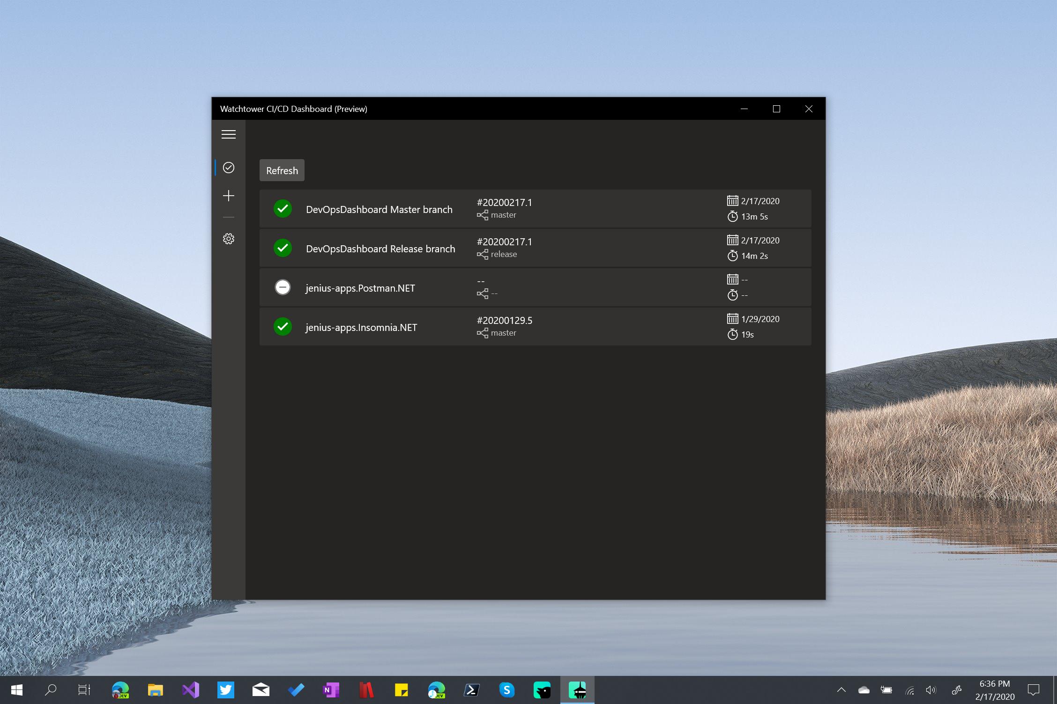This screenshot has width=1057, height=704.
Task: Click branch icon in Insomnia.NET row
Action: 483,333
